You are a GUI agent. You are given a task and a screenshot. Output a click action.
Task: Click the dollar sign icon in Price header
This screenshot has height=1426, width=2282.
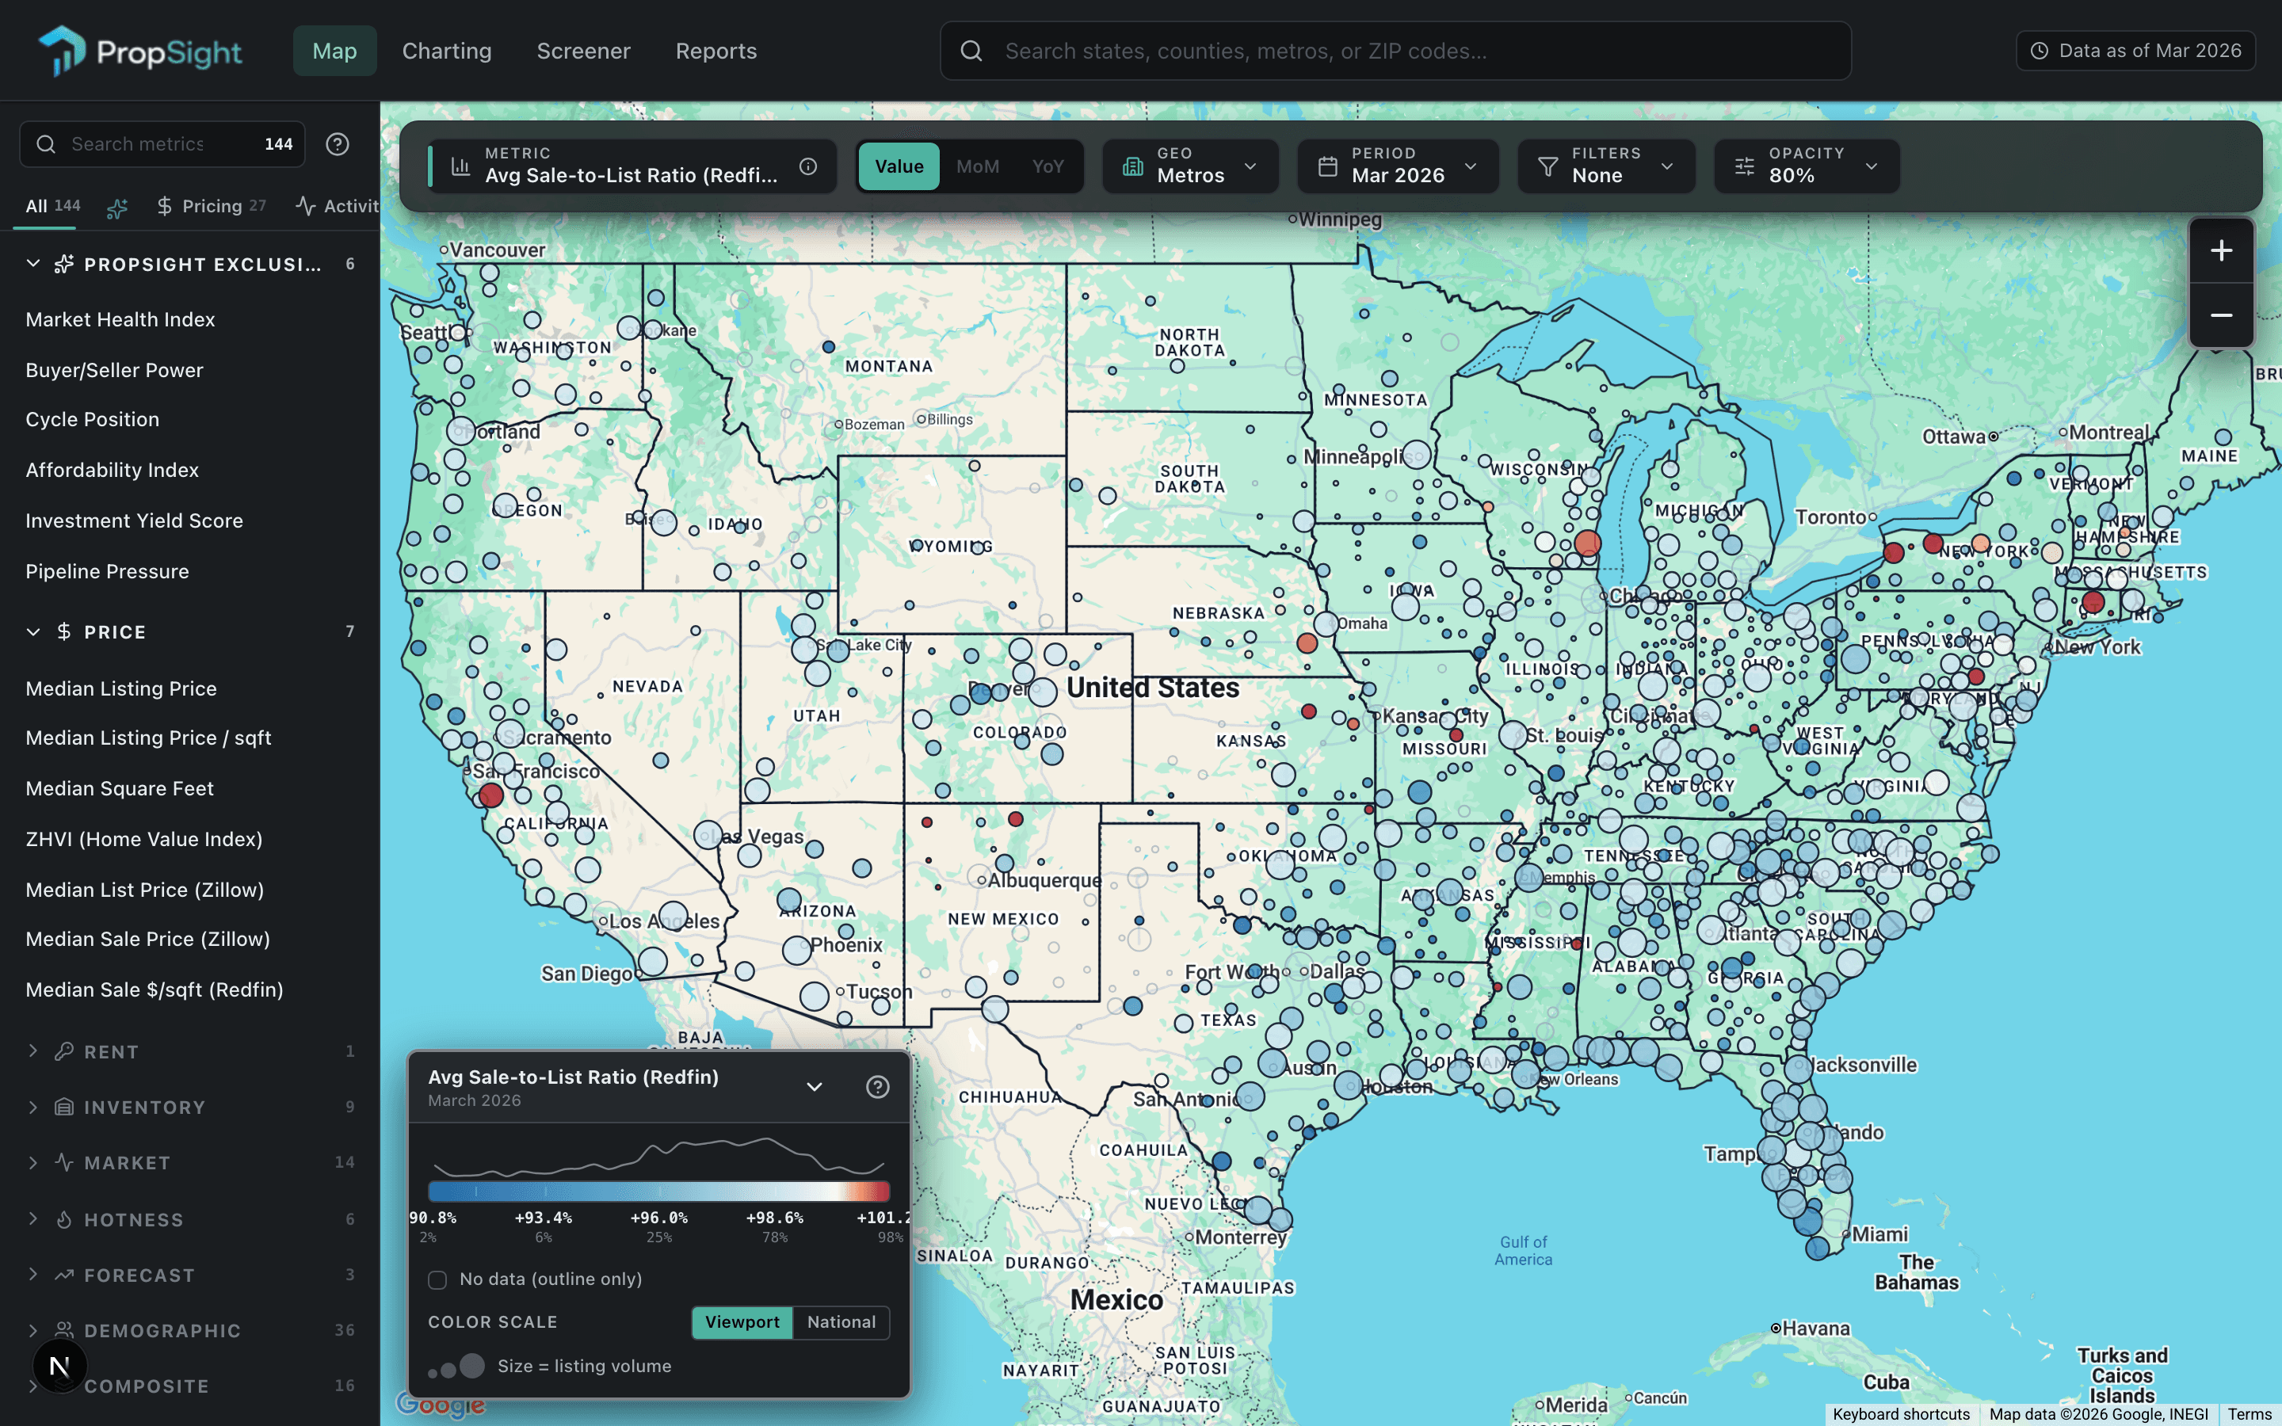(64, 631)
